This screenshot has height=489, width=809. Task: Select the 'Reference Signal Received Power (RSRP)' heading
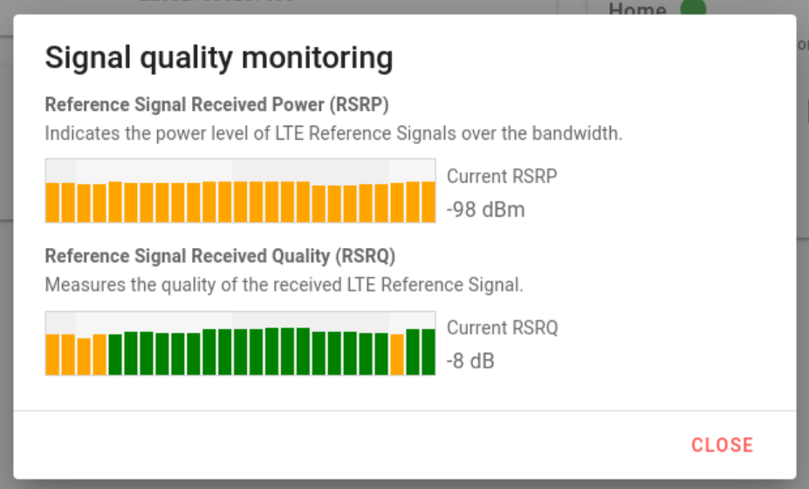[216, 105]
